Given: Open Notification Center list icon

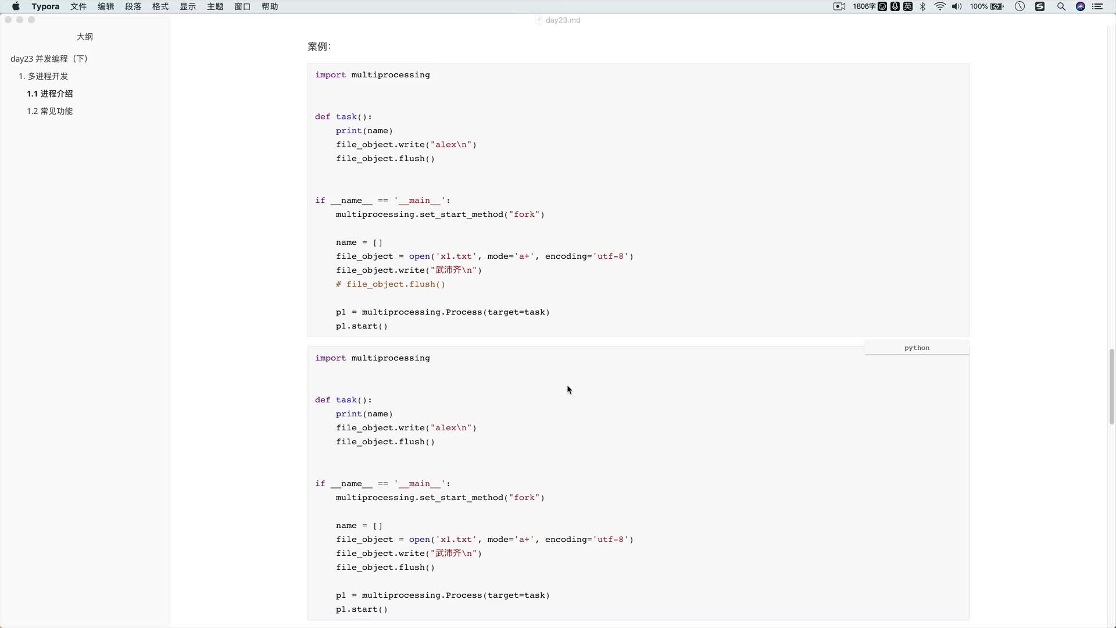Looking at the screenshot, I should click(1097, 6).
